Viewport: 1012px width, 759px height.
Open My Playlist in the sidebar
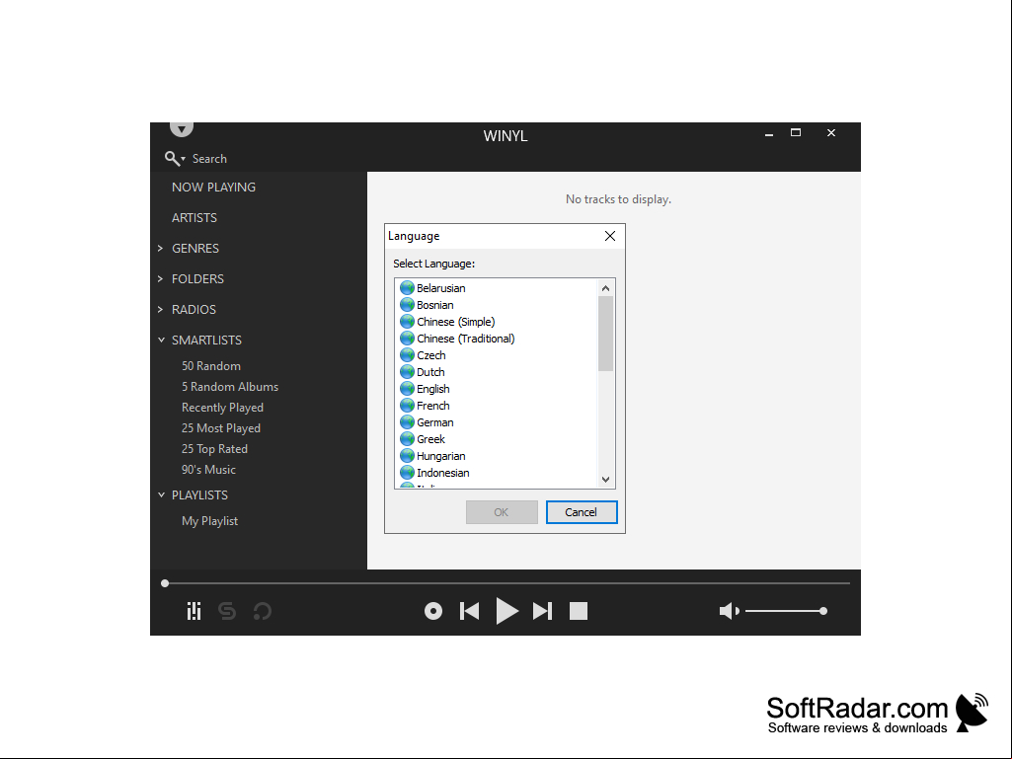click(209, 521)
